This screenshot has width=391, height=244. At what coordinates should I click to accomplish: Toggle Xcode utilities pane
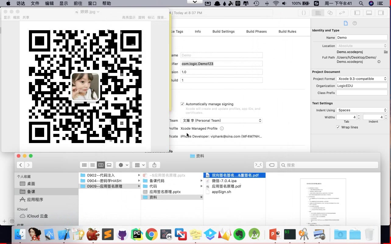pyautogui.click(x=381, y=13)
